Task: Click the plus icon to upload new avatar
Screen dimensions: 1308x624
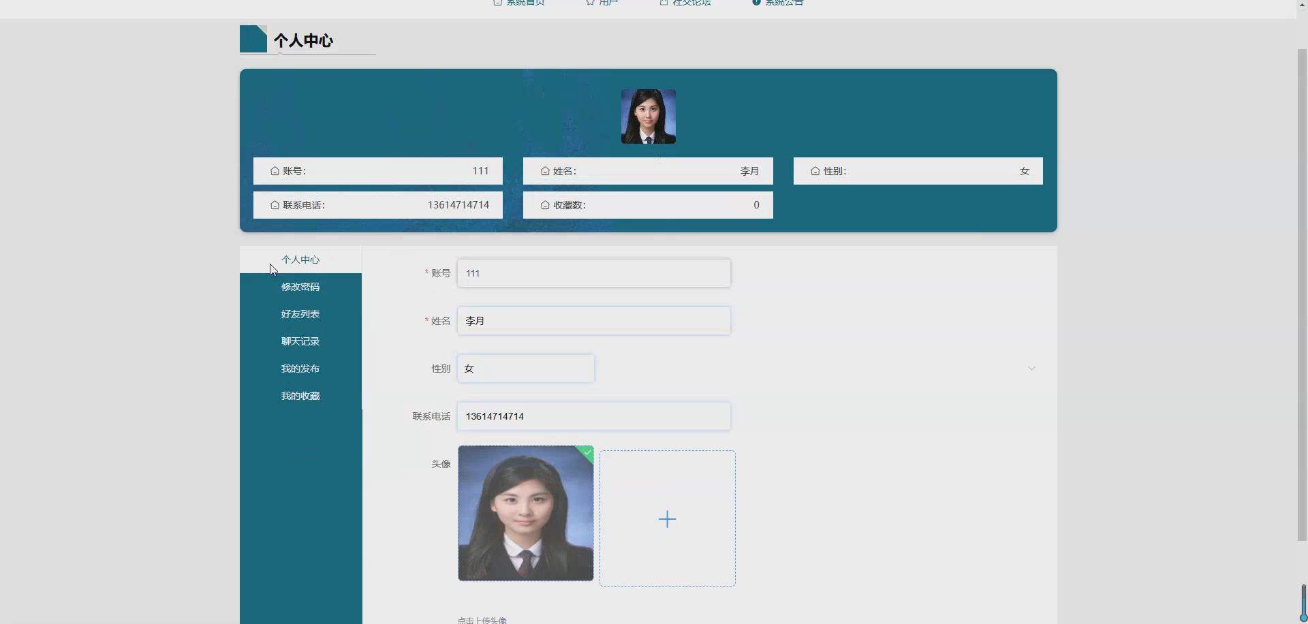Action: pos(667,518)
